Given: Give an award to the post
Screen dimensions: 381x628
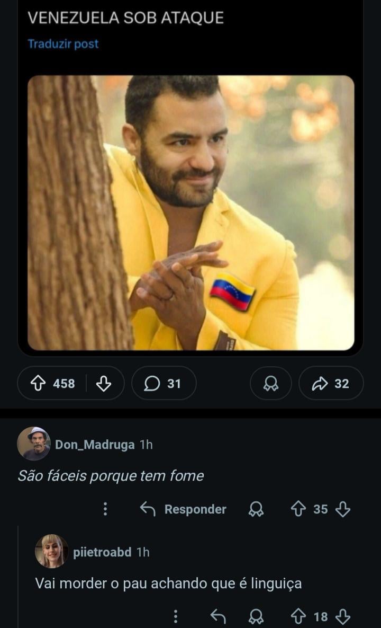Looking at the screenshot, I should (x=271, y=383).
